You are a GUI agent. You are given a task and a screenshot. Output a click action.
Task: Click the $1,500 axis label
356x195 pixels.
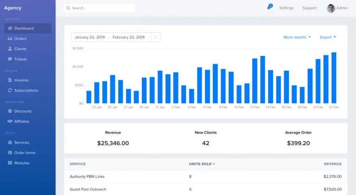click(78, 48)
